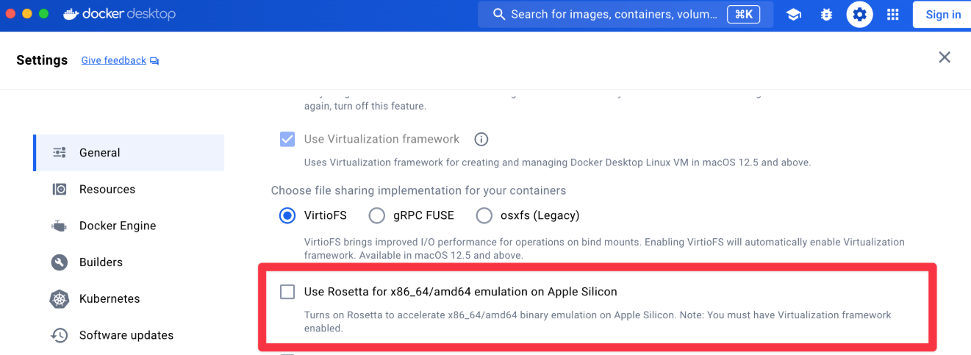The height and width of the screenshot is (355, 971).
Task: Click the troubleshoot bug icon
Action: (x=826, y=15)
